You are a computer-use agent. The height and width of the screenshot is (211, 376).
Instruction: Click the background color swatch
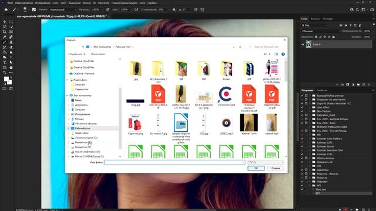(x=10, y=83)
